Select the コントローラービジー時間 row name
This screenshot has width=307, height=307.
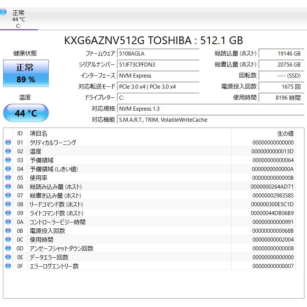point(57,222)
